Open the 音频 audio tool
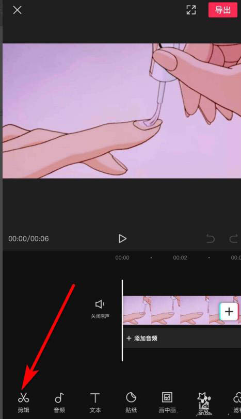 [59, 402]
